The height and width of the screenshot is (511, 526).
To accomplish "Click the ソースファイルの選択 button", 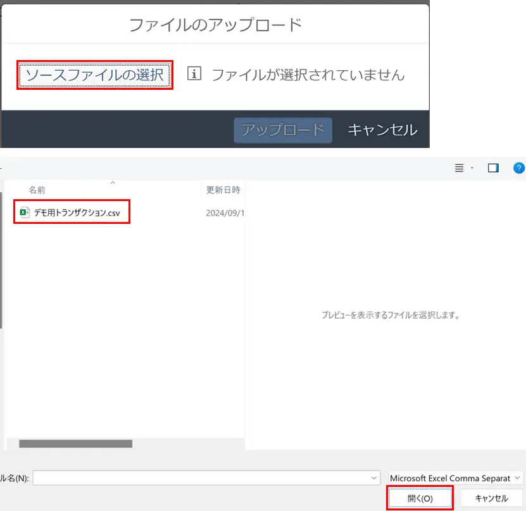I will (x=94, y=75).
